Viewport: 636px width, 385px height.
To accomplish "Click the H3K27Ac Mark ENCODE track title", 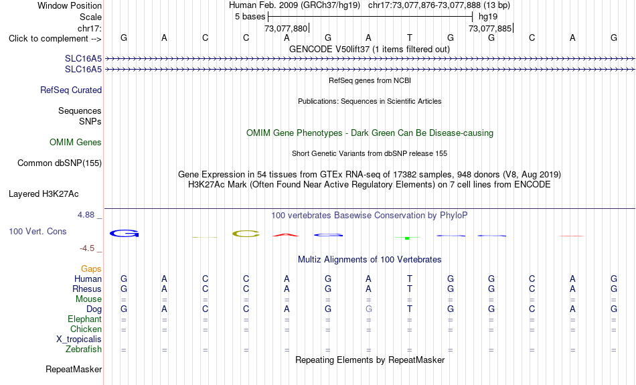I will pyautogui.click(x=370, y=185).
